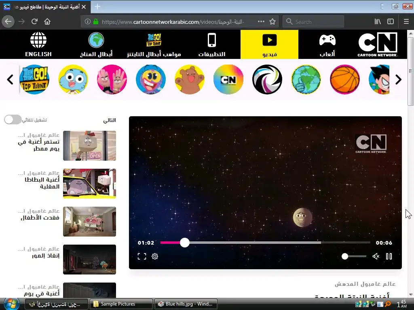Screen dimensions: 414x310
Task: Click the address bar URL
Action: click(173, 22)
